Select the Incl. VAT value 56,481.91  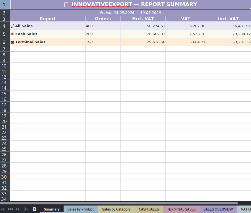point(229,26)
